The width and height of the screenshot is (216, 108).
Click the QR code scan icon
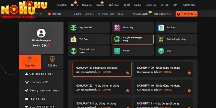coord(161,39)
